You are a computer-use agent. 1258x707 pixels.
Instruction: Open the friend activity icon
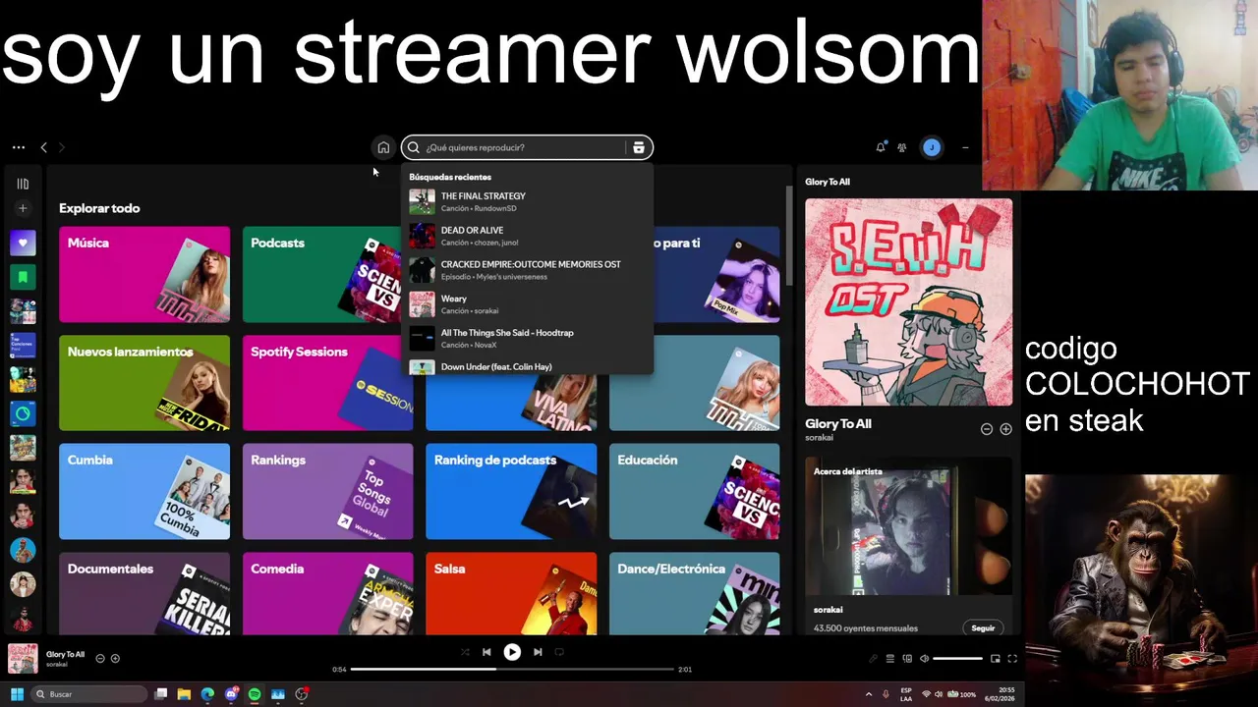click(902, 147)
